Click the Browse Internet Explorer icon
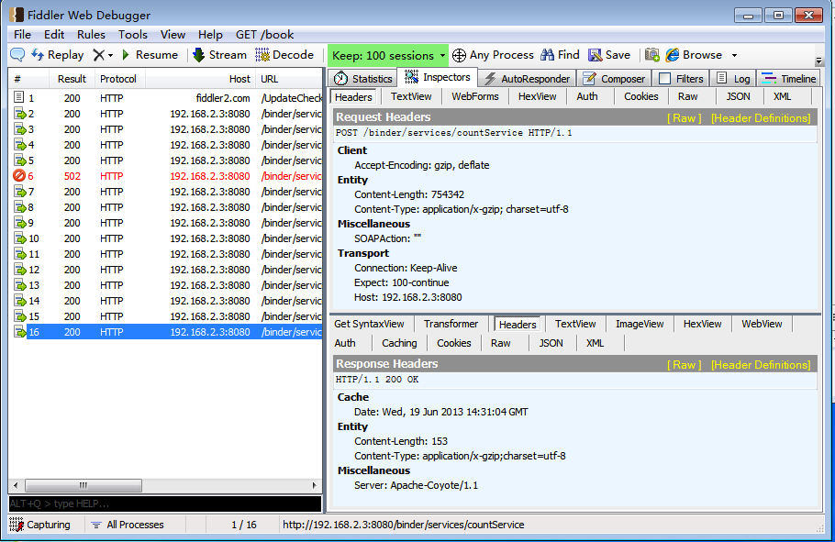 pyautogui.click(x=673, y=55)
